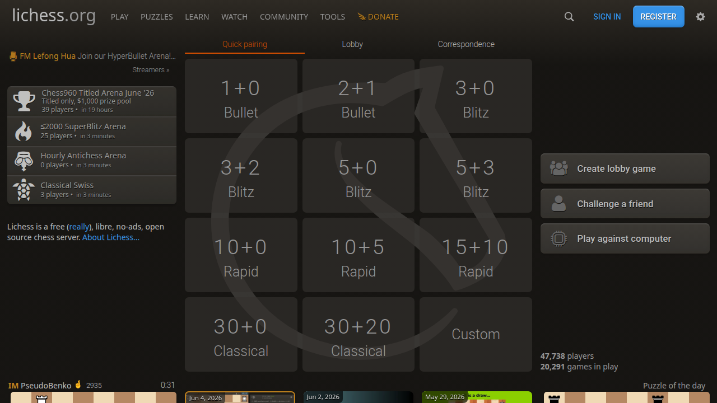Viewport: 717px width, 403px height.
Task: Click the Challenge a friend person icon
Action: tap(558, 204)
